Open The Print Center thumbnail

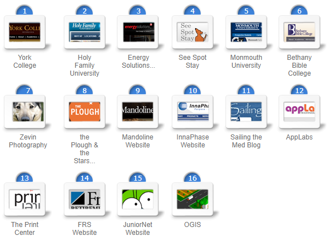[x=25, y=199]
